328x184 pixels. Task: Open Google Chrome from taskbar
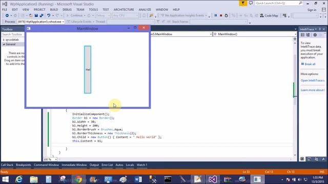78,179
